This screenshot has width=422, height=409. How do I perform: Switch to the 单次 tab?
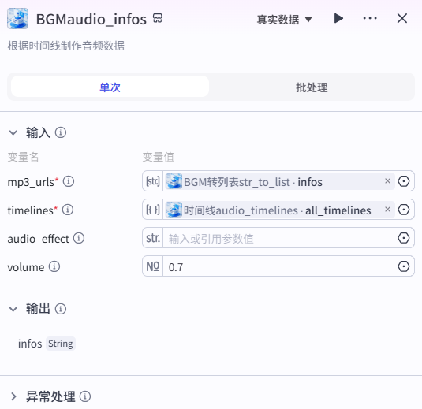pyautogui.click(x=110, y=87)
